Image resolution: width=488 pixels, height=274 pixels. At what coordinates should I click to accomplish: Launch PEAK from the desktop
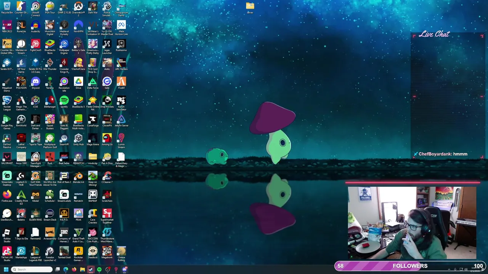coord(78,215)
